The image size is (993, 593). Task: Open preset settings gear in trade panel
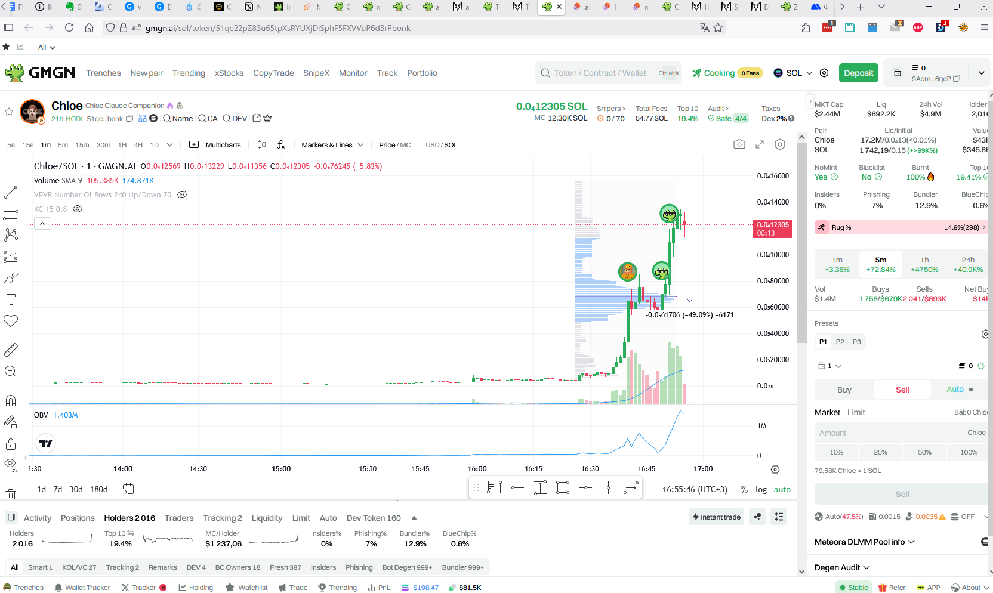[x=985, y=334]
